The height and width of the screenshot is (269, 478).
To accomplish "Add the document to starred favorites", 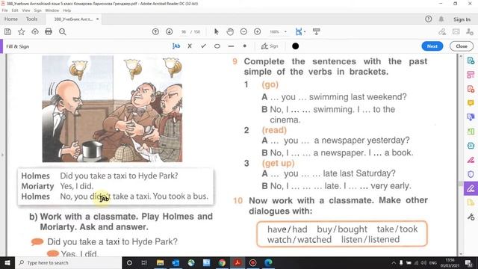I will [22, 31].
